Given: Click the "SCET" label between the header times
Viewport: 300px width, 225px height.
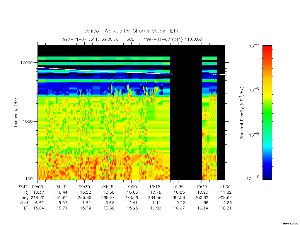Looking at the screenshot, I should tap(131, 39).
